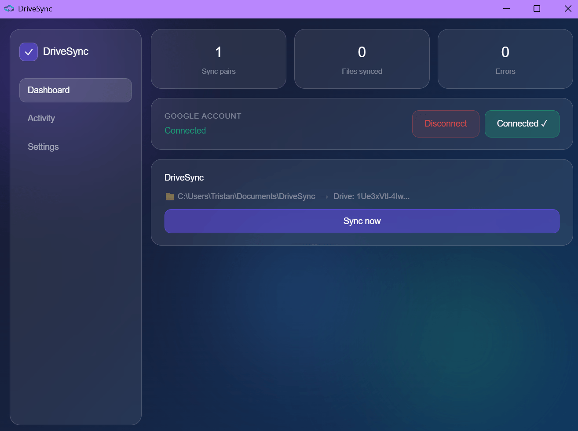
Task: Disconnect the Google account
Action: [446, 124]
